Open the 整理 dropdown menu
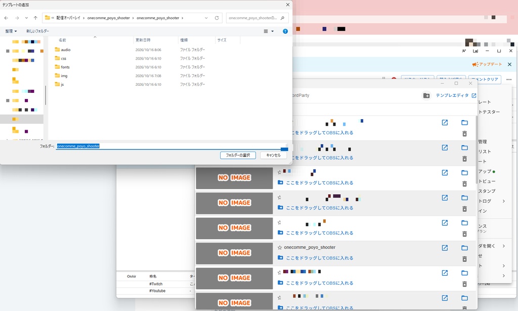Screen dimensions: 518x311 click(11, 31)
